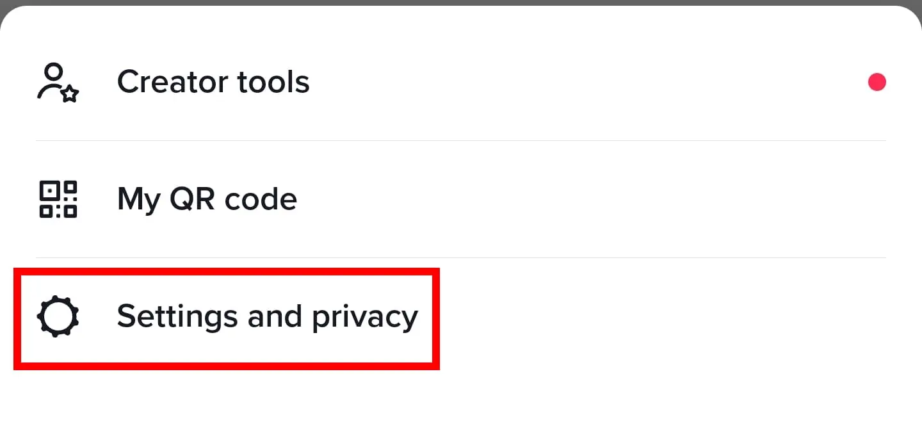Click the red notification dot

(x=877, y=82)
